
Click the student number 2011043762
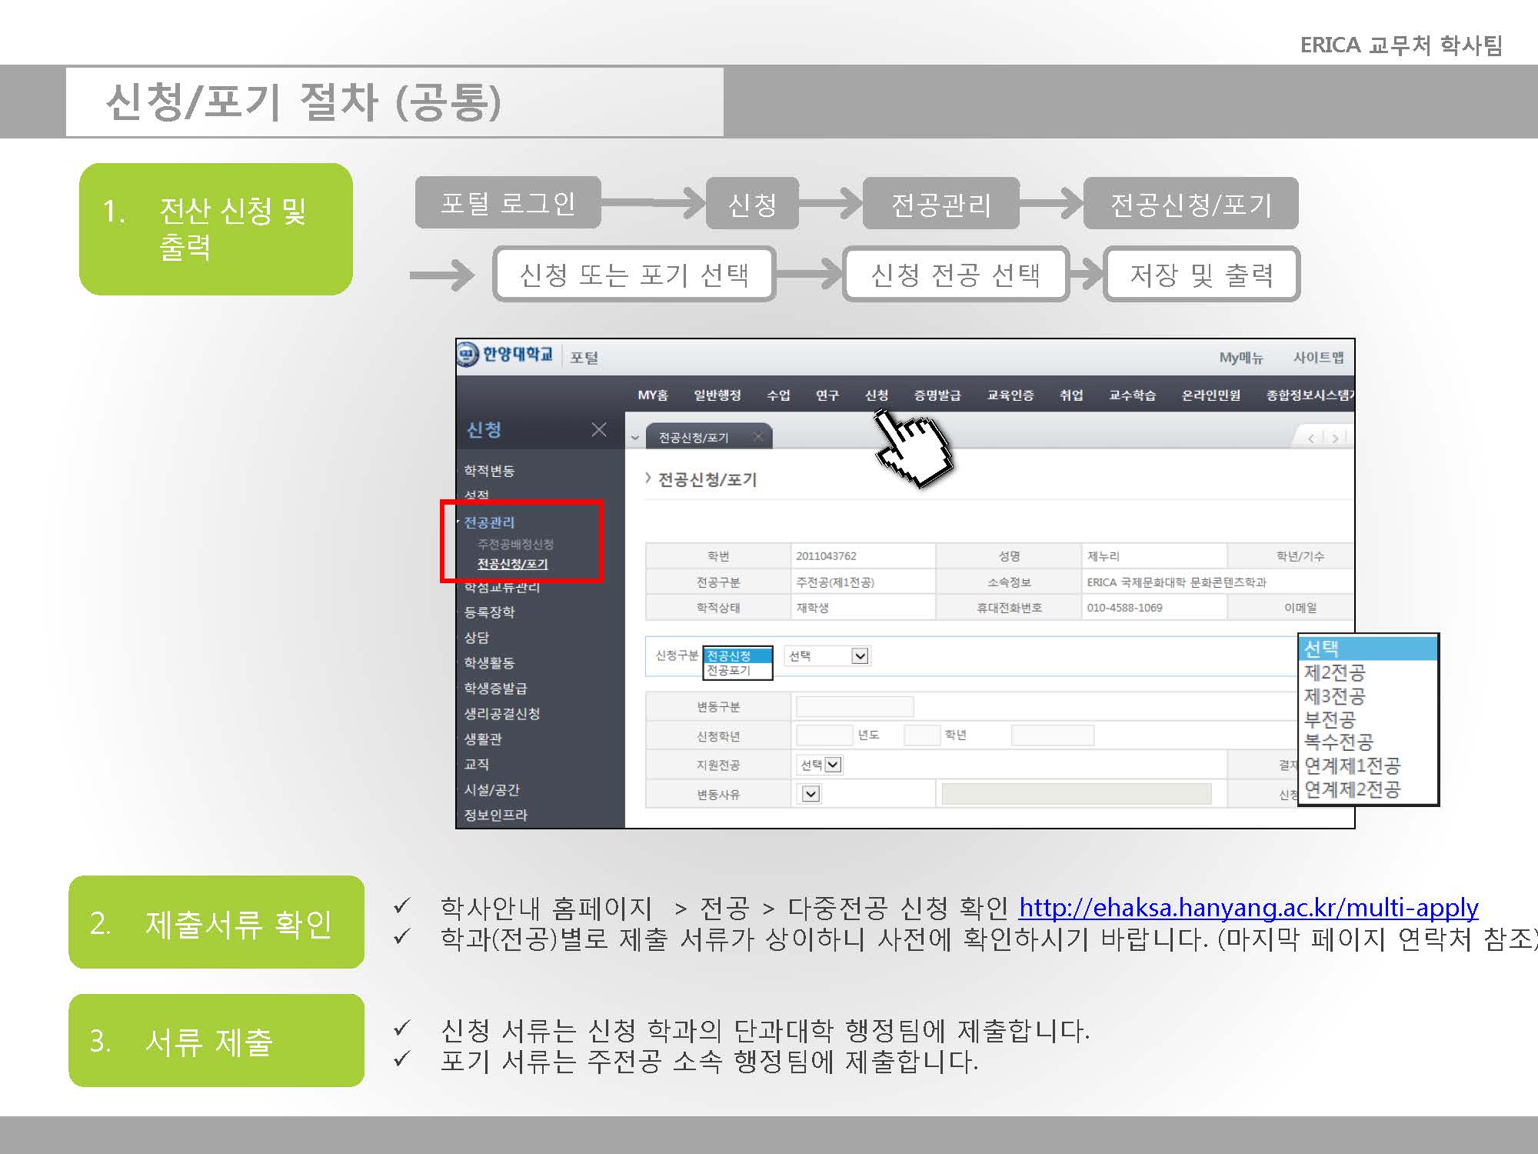pyautogui.click(x=826, y=556)
